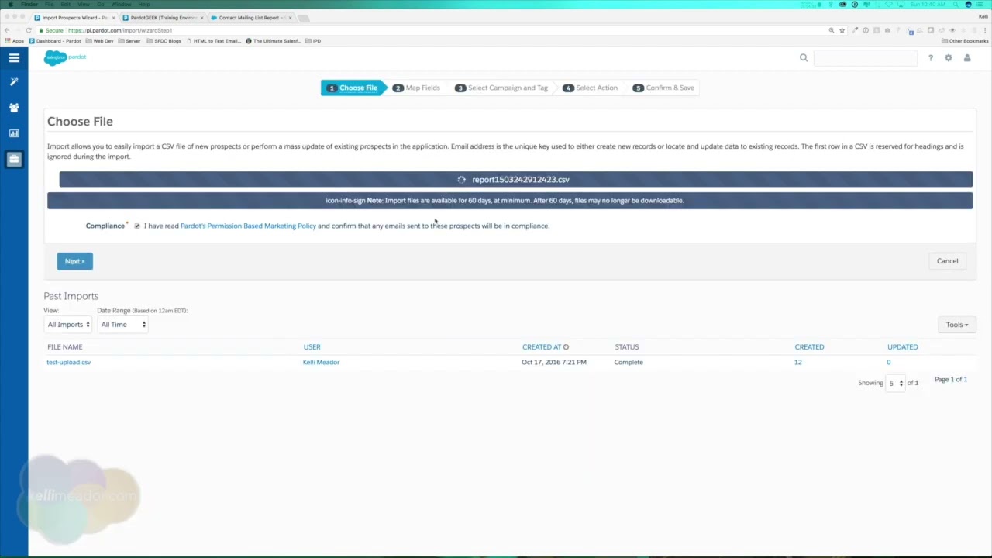Open the macOS Spotlight search icon
This screenshot has width=992, height=558.
tap(956, 5)
